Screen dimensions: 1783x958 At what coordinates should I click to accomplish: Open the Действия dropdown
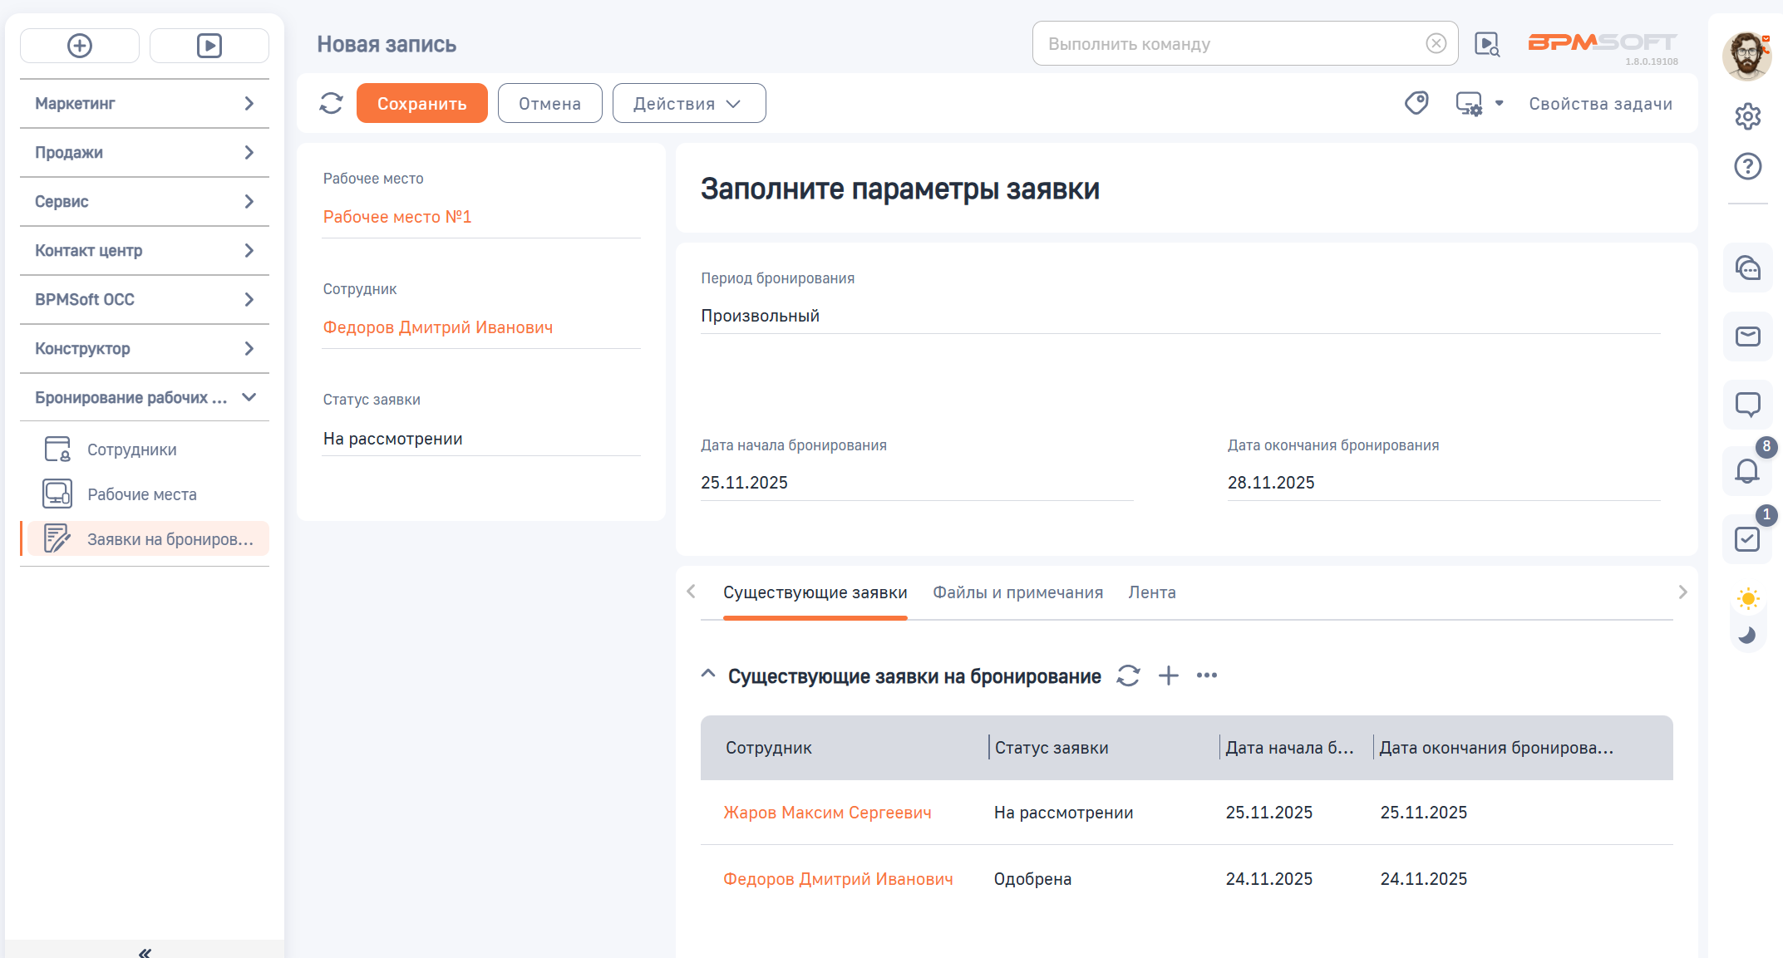688,103
